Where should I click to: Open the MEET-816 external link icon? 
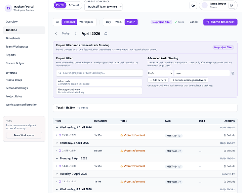(x=179, y=182)
